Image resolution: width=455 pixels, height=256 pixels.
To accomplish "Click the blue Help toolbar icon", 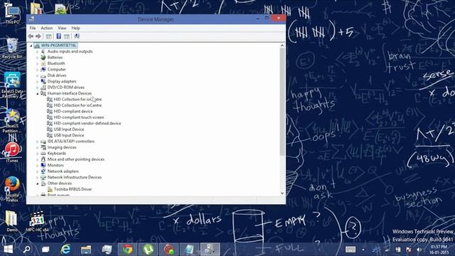I will coord(58,36).
